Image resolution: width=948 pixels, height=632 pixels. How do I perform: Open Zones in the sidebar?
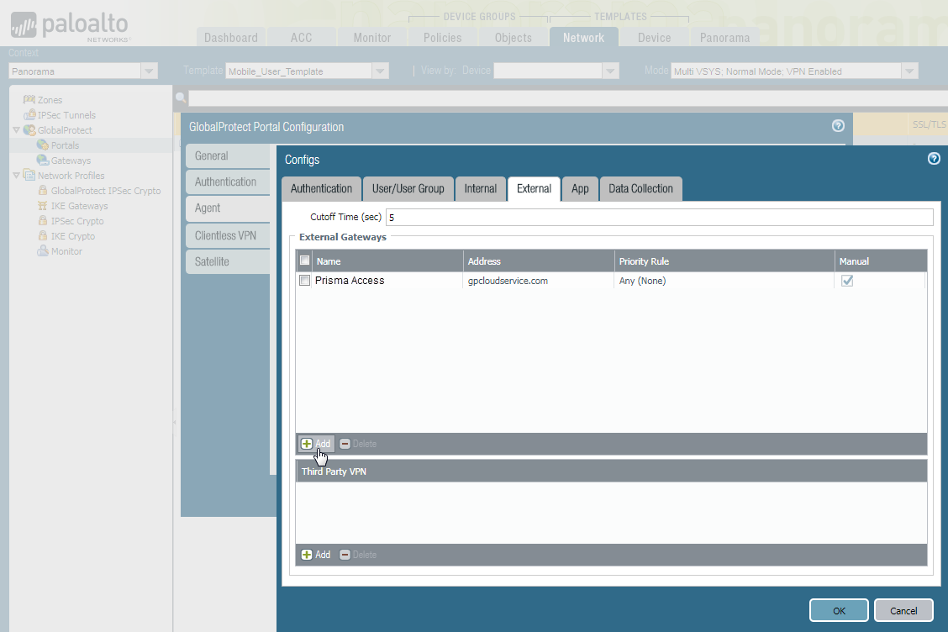coord(50,100)
